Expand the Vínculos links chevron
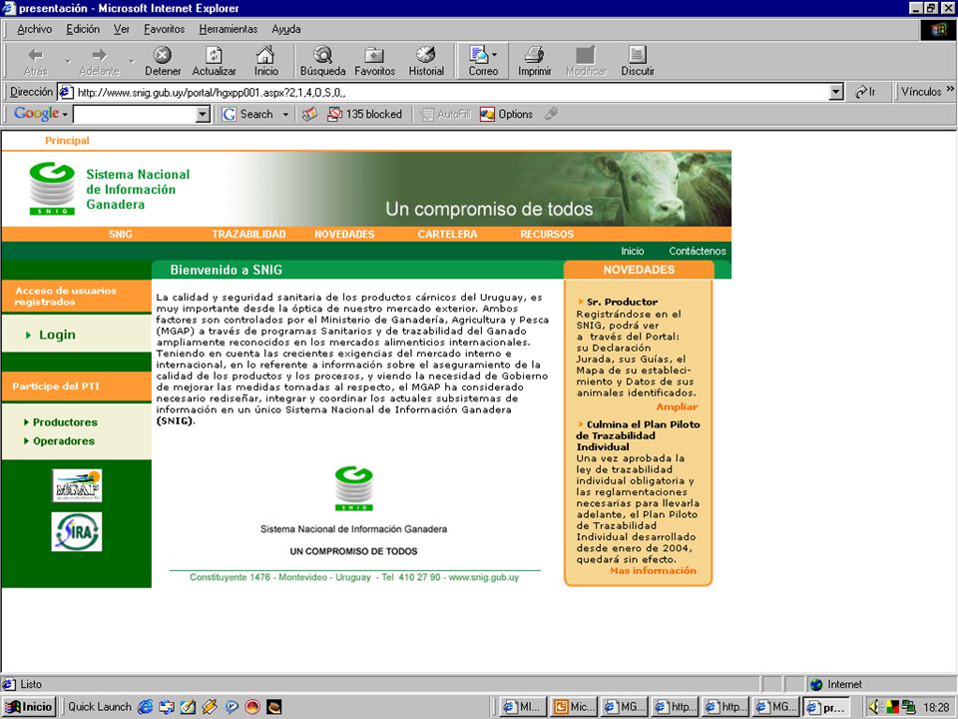958x719 pixels. click(x=950, y=89)
